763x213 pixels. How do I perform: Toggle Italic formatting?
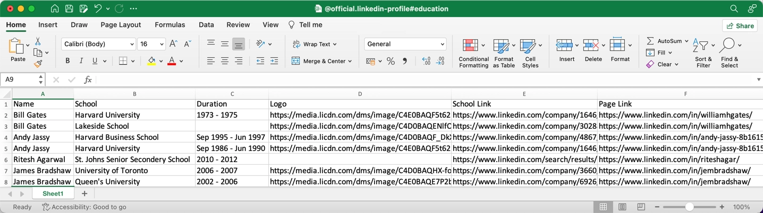click(81, 61)
